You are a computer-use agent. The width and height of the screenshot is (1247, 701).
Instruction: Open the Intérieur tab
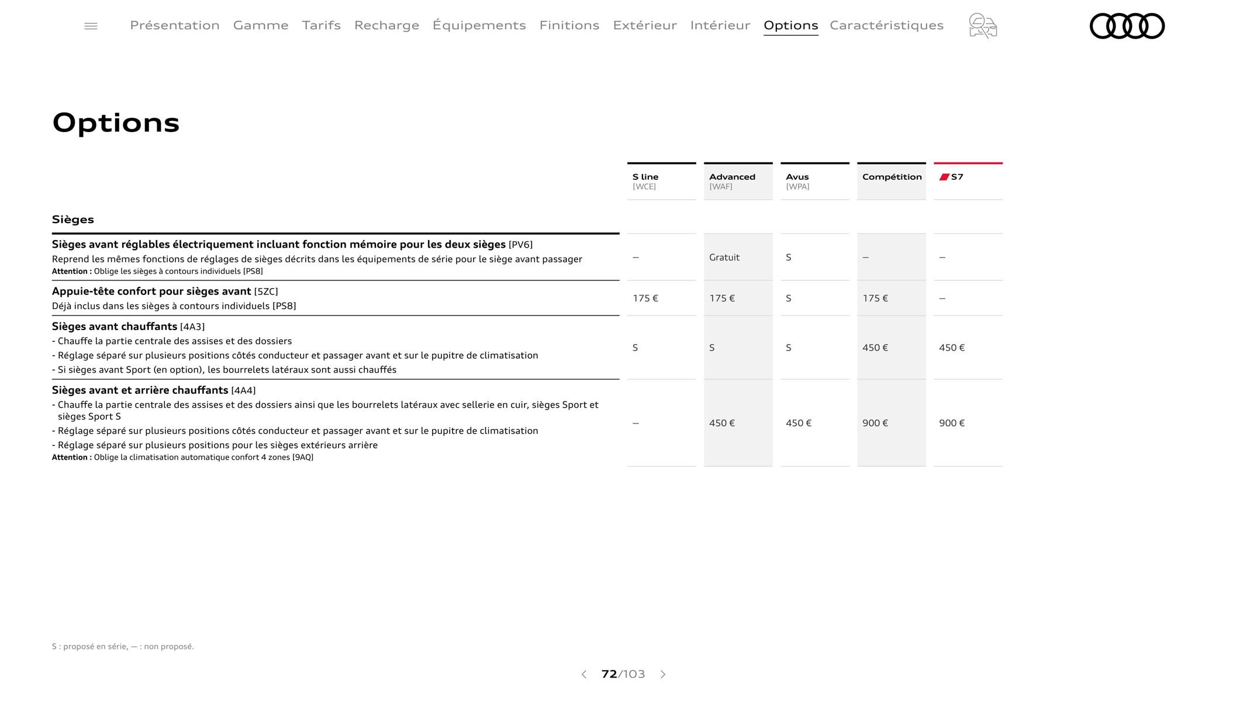point(720,25)
